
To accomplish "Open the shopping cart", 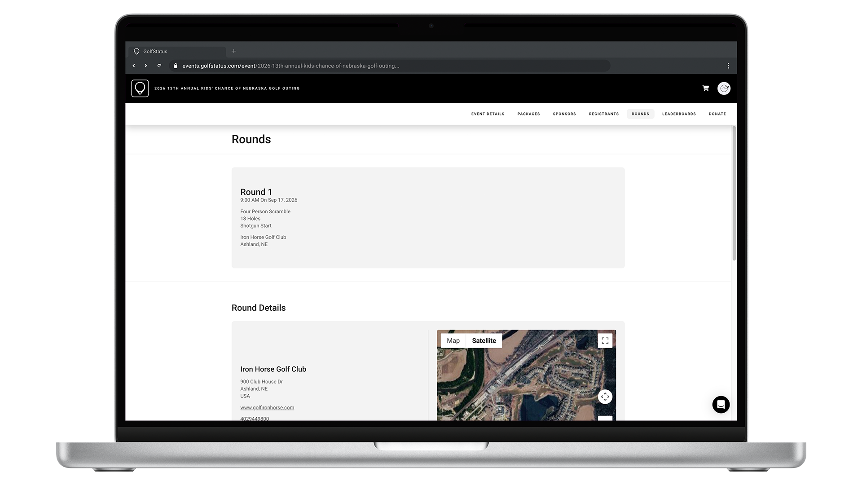I will (705, 88).
